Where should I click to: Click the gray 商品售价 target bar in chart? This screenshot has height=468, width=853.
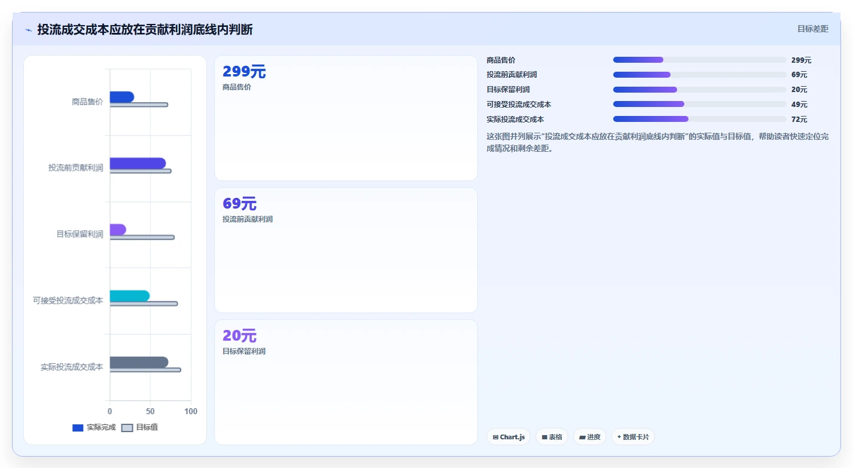pyautogui.click(x=139, y=105)
